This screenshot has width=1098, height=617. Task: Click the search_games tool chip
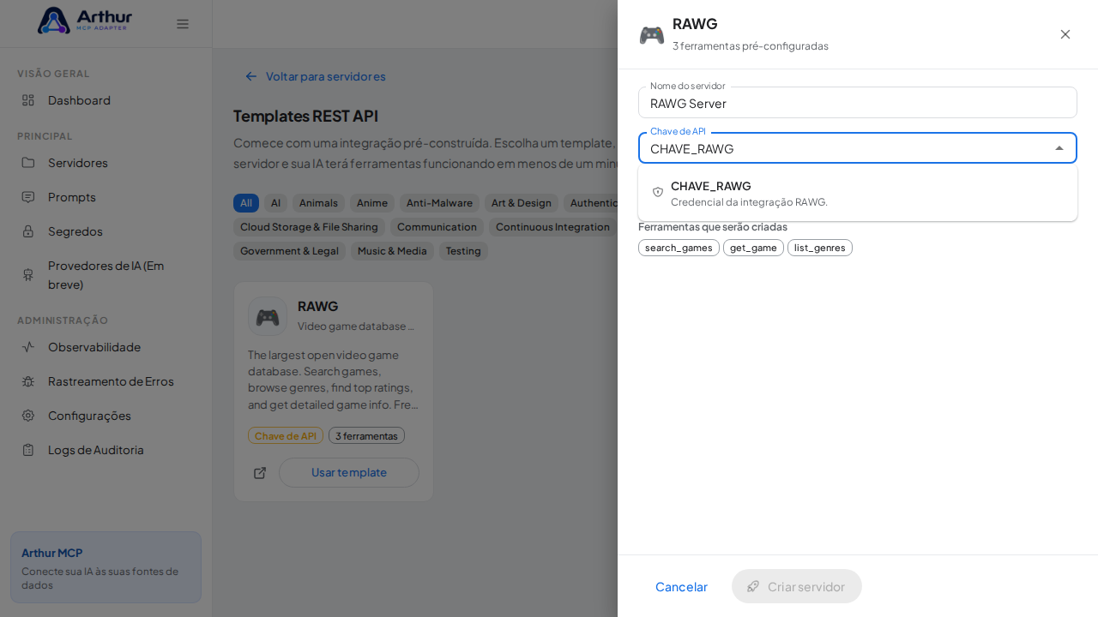coord(679,248)
